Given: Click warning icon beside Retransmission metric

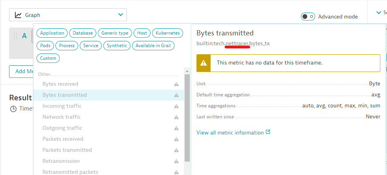Looking at the screenshot, I should (x=176, y=161).
